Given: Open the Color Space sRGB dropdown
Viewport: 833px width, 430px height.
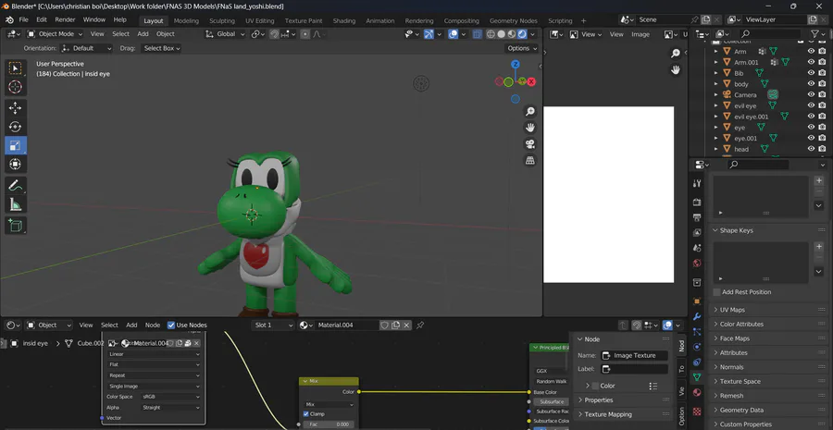Looking at the screenshot, I should 171,397.
